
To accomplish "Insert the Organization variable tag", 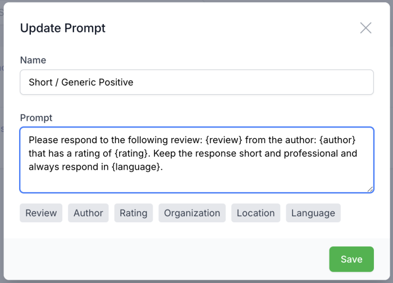I will click(x=192, y=213).
